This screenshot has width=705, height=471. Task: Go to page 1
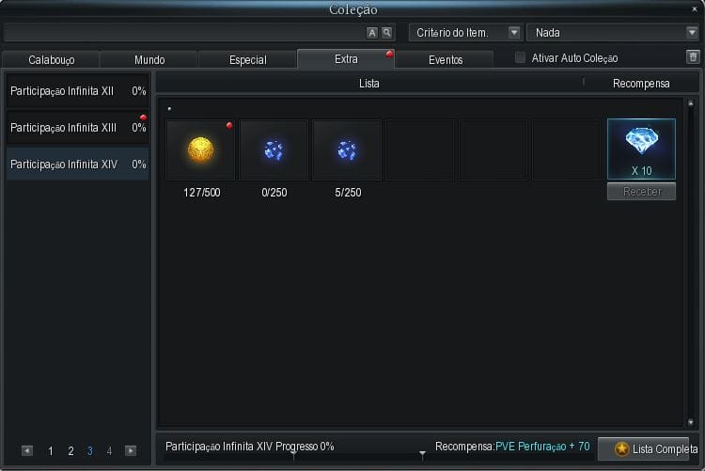click(51, 450)
